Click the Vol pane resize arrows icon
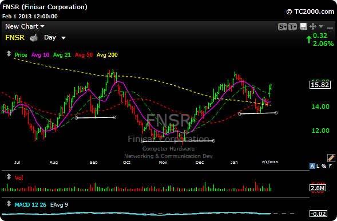 coord(9,177)
